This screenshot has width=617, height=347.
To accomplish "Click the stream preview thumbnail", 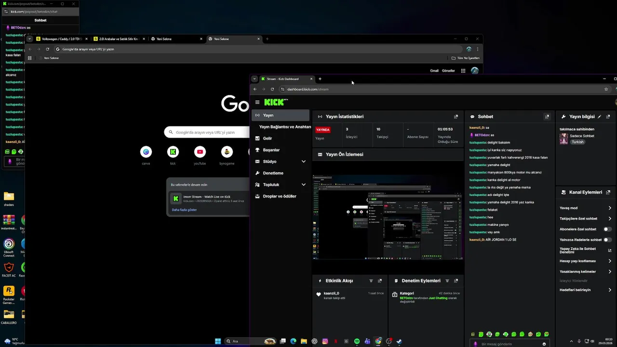I will point(388,217).
